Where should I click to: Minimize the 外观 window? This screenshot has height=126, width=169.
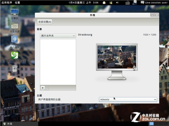(153, 15)
